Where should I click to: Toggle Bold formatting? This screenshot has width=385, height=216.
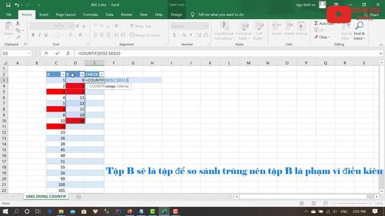pos(33,35)
